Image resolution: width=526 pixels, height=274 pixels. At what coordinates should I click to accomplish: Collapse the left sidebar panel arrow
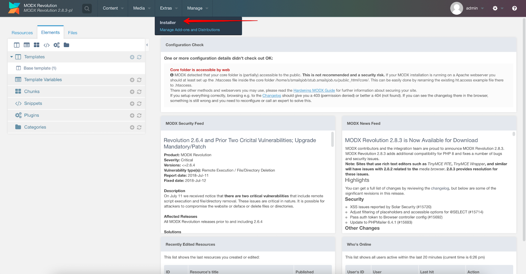(x=147, y=45)
